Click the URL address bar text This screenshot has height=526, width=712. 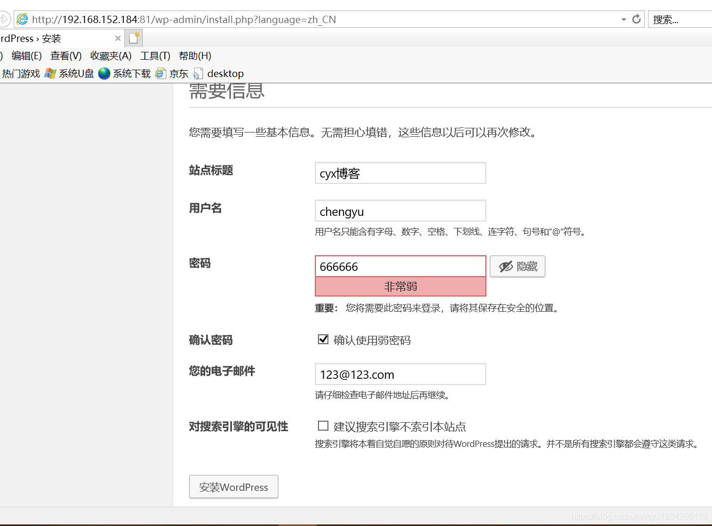coord(184,19)
